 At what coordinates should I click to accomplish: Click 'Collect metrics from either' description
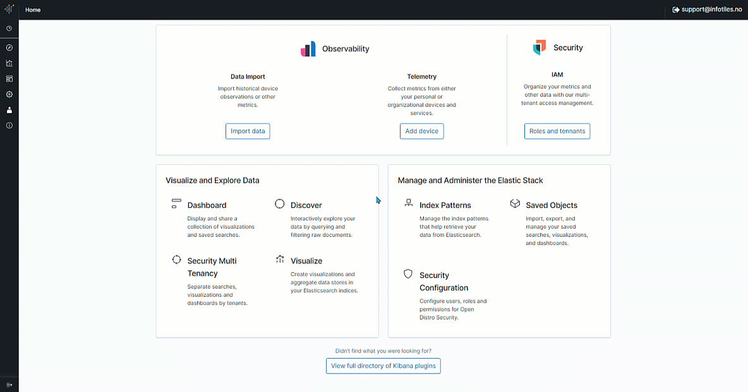coord(422,100)
